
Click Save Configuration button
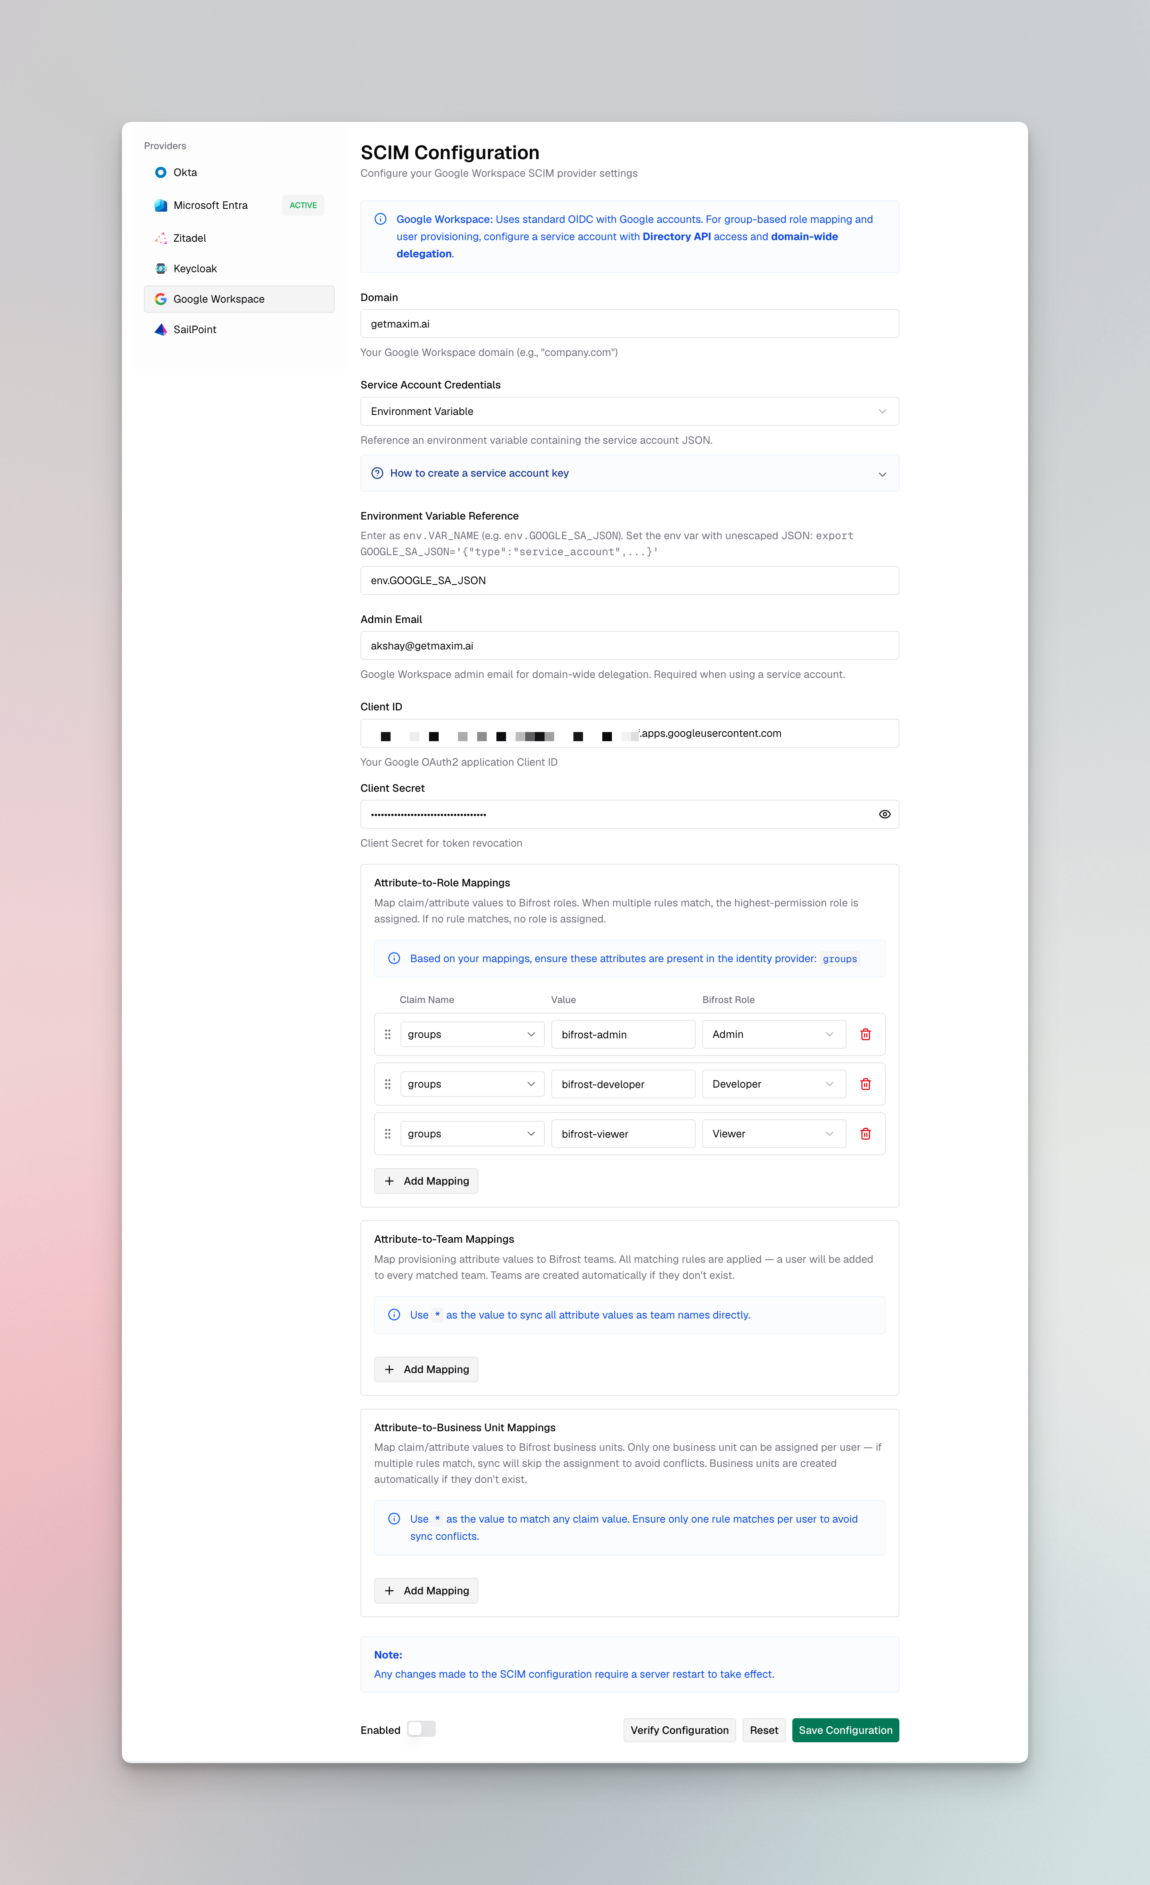(846, 1731)
